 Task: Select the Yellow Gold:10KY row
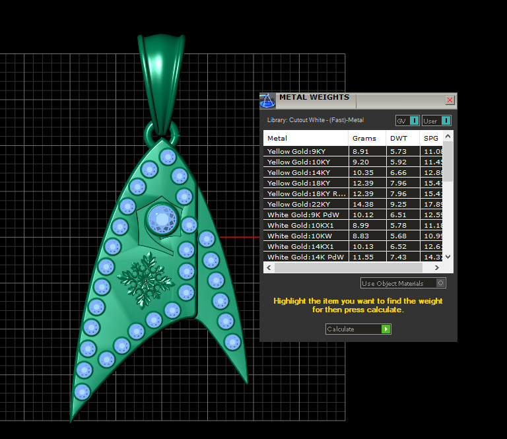point(353,162)
